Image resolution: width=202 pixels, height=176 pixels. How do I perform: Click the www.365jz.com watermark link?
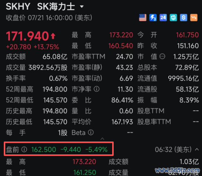[177, 170]
